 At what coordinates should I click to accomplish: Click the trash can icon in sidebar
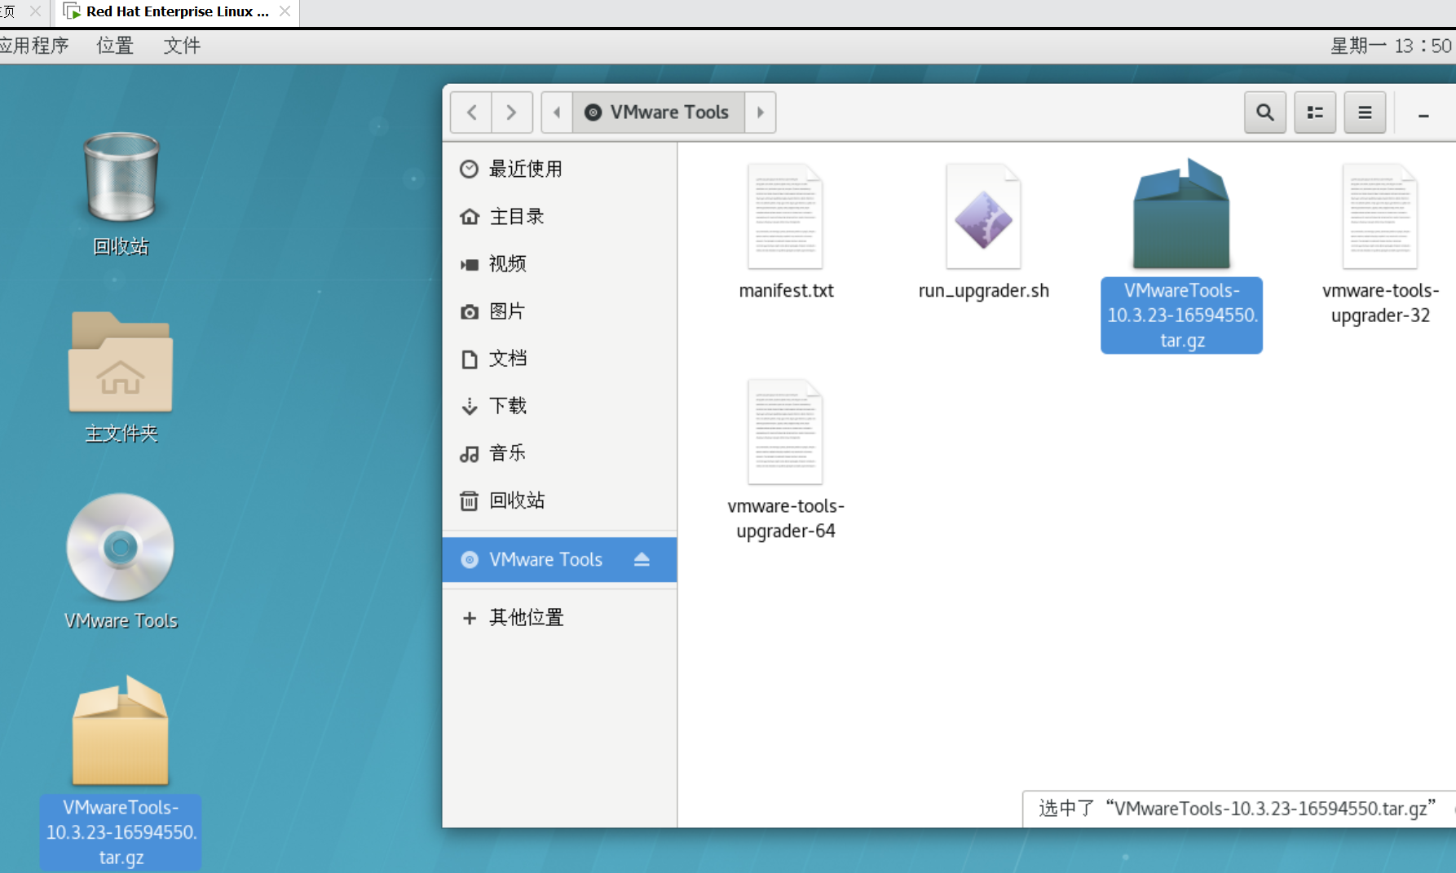coord(469,500)
